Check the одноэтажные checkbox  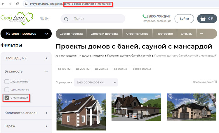pyautogui.click(x=7, y=90)
